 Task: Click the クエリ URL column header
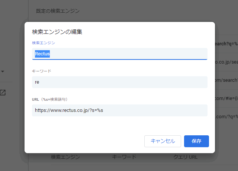coord(185,157)
